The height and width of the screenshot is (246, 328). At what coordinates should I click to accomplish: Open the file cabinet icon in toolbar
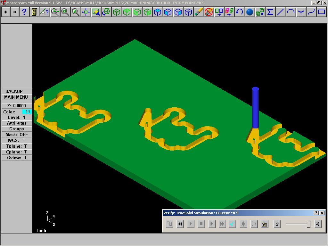point(34,12)
